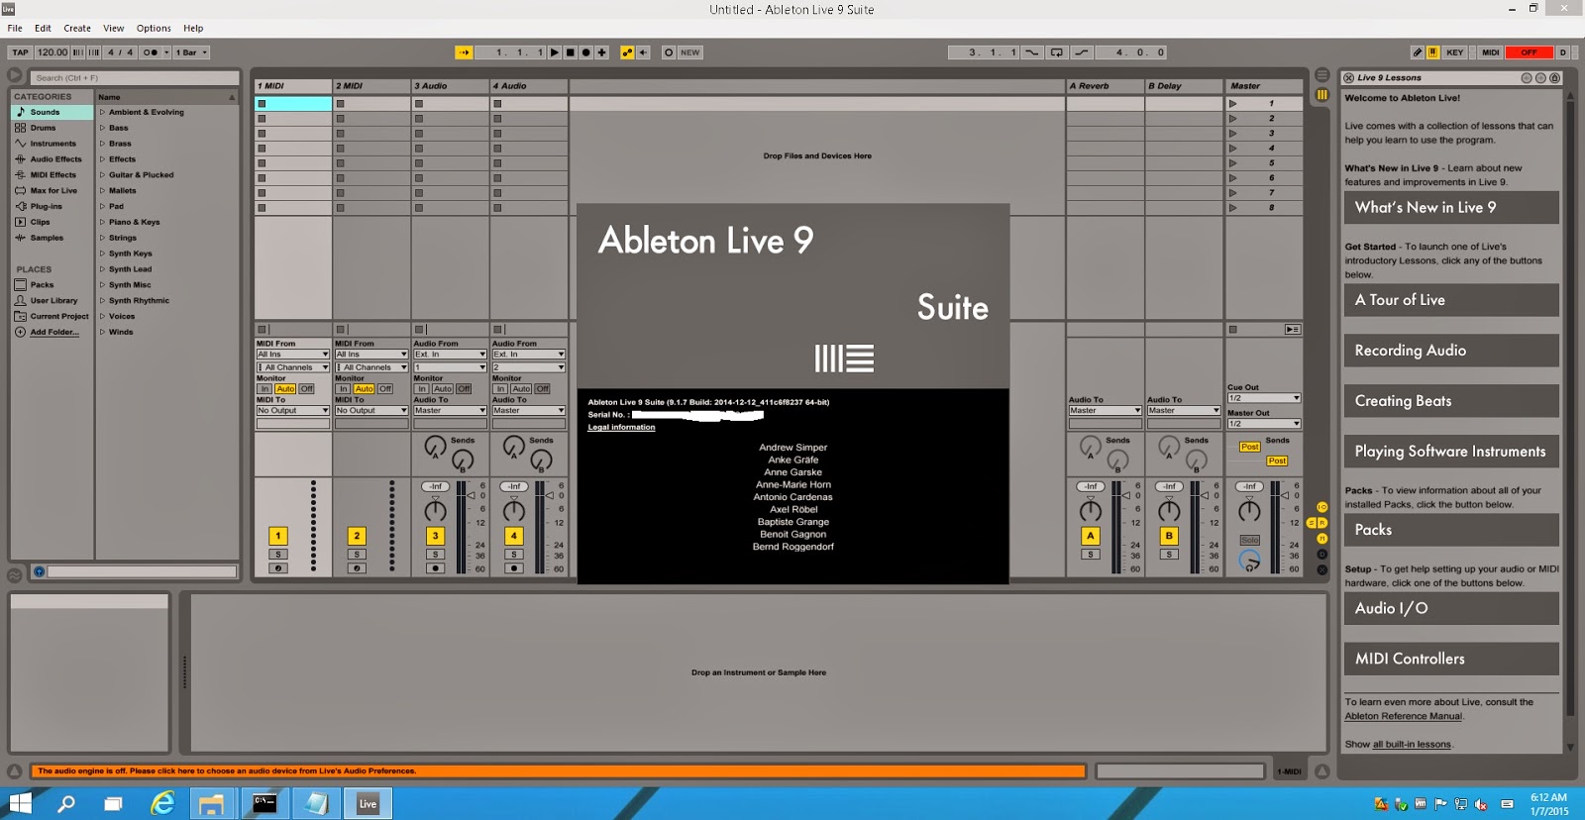
Task: Toggle MIDI Map Mode switch
Action: tap(1490, 52)
